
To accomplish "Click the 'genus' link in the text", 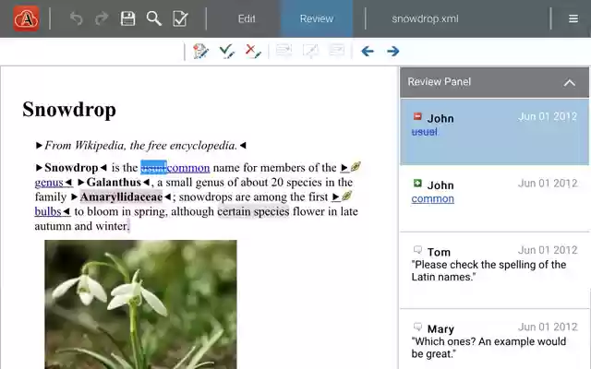I will coord(49,183).
